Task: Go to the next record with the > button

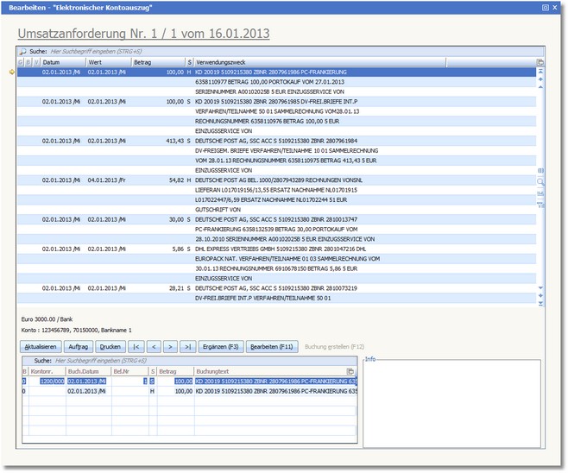Action: (171, 346)
